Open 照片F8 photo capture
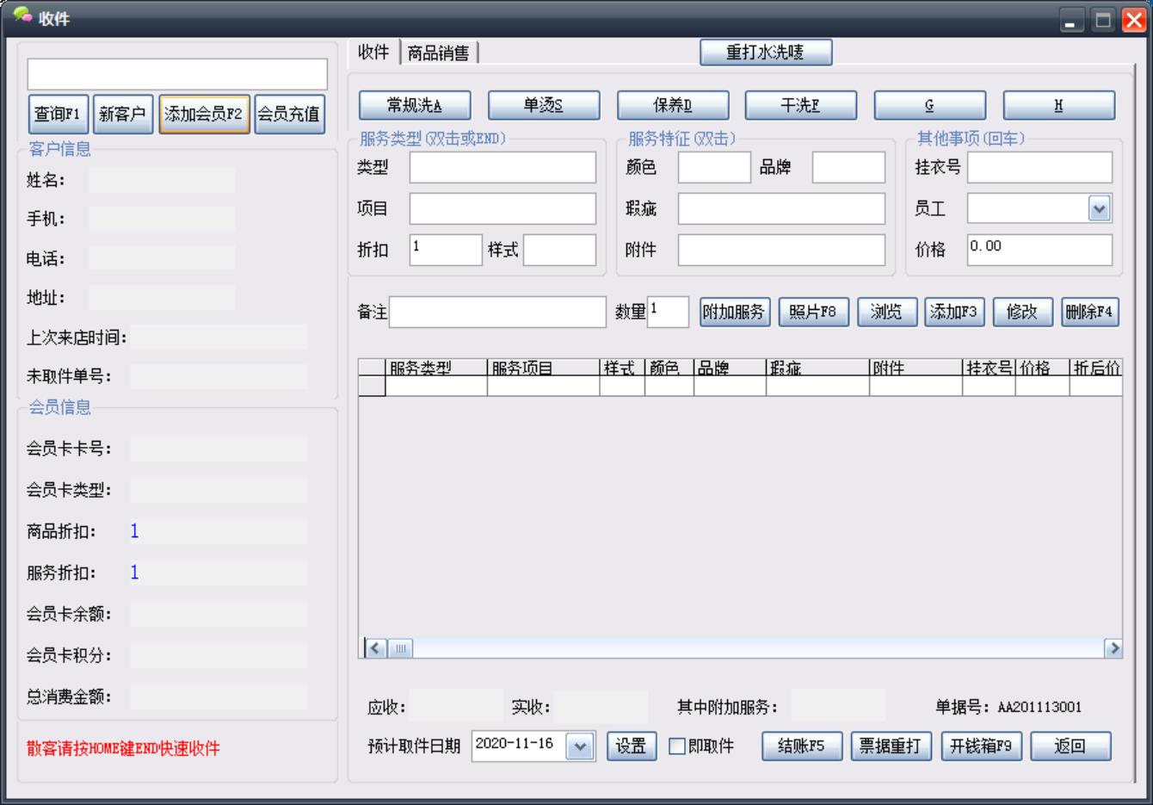 813,312
